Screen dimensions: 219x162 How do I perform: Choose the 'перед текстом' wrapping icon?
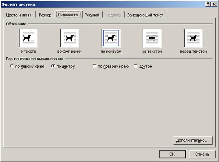pos(193,38)
